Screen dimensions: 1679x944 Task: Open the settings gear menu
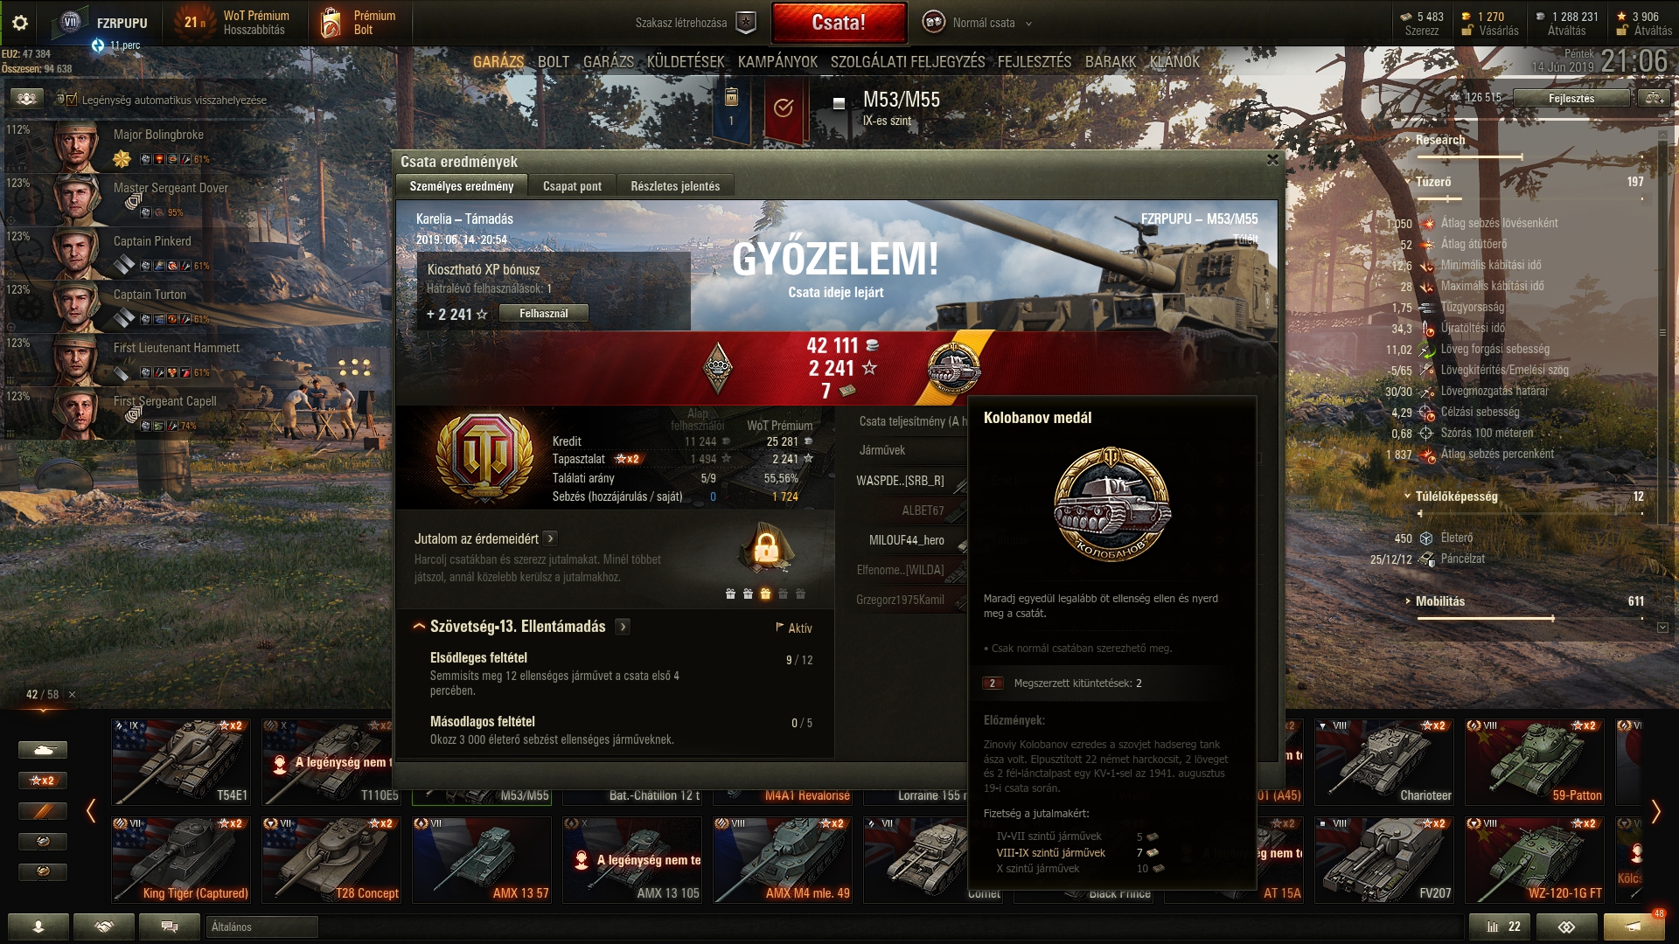tap(20, 23)
